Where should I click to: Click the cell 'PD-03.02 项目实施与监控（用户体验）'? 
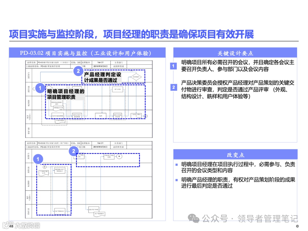53,143
